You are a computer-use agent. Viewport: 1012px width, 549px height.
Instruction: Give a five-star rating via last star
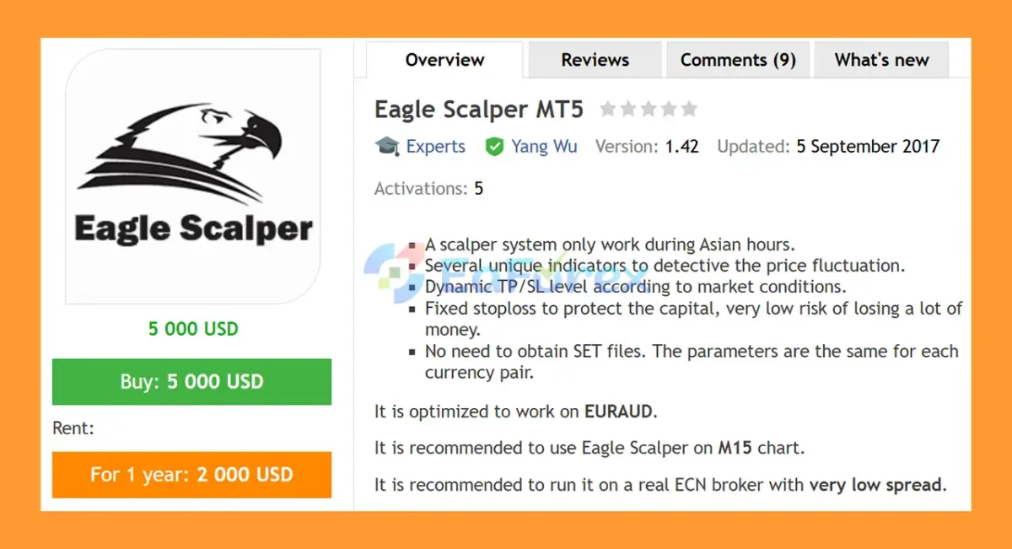tap(689, 109)
